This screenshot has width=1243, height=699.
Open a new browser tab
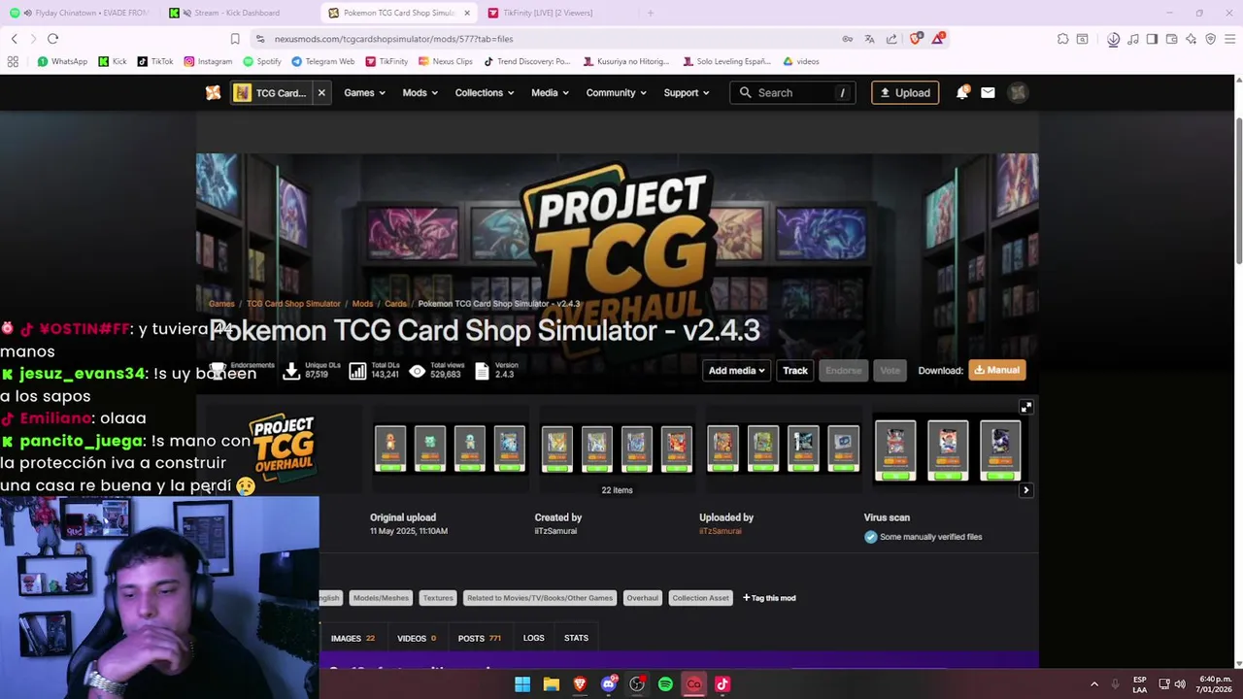pos(651,13)
